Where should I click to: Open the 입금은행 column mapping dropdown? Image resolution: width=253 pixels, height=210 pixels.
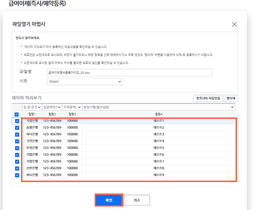32,107
